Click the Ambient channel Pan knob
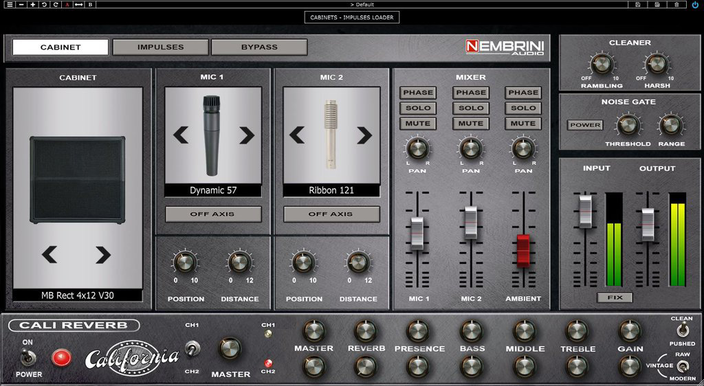The height and width of the screenshot is (386, 704). point(523,149)
